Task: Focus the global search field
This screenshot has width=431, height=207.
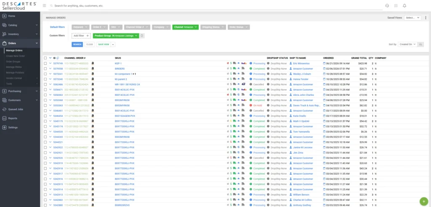Action: [215, 5]
